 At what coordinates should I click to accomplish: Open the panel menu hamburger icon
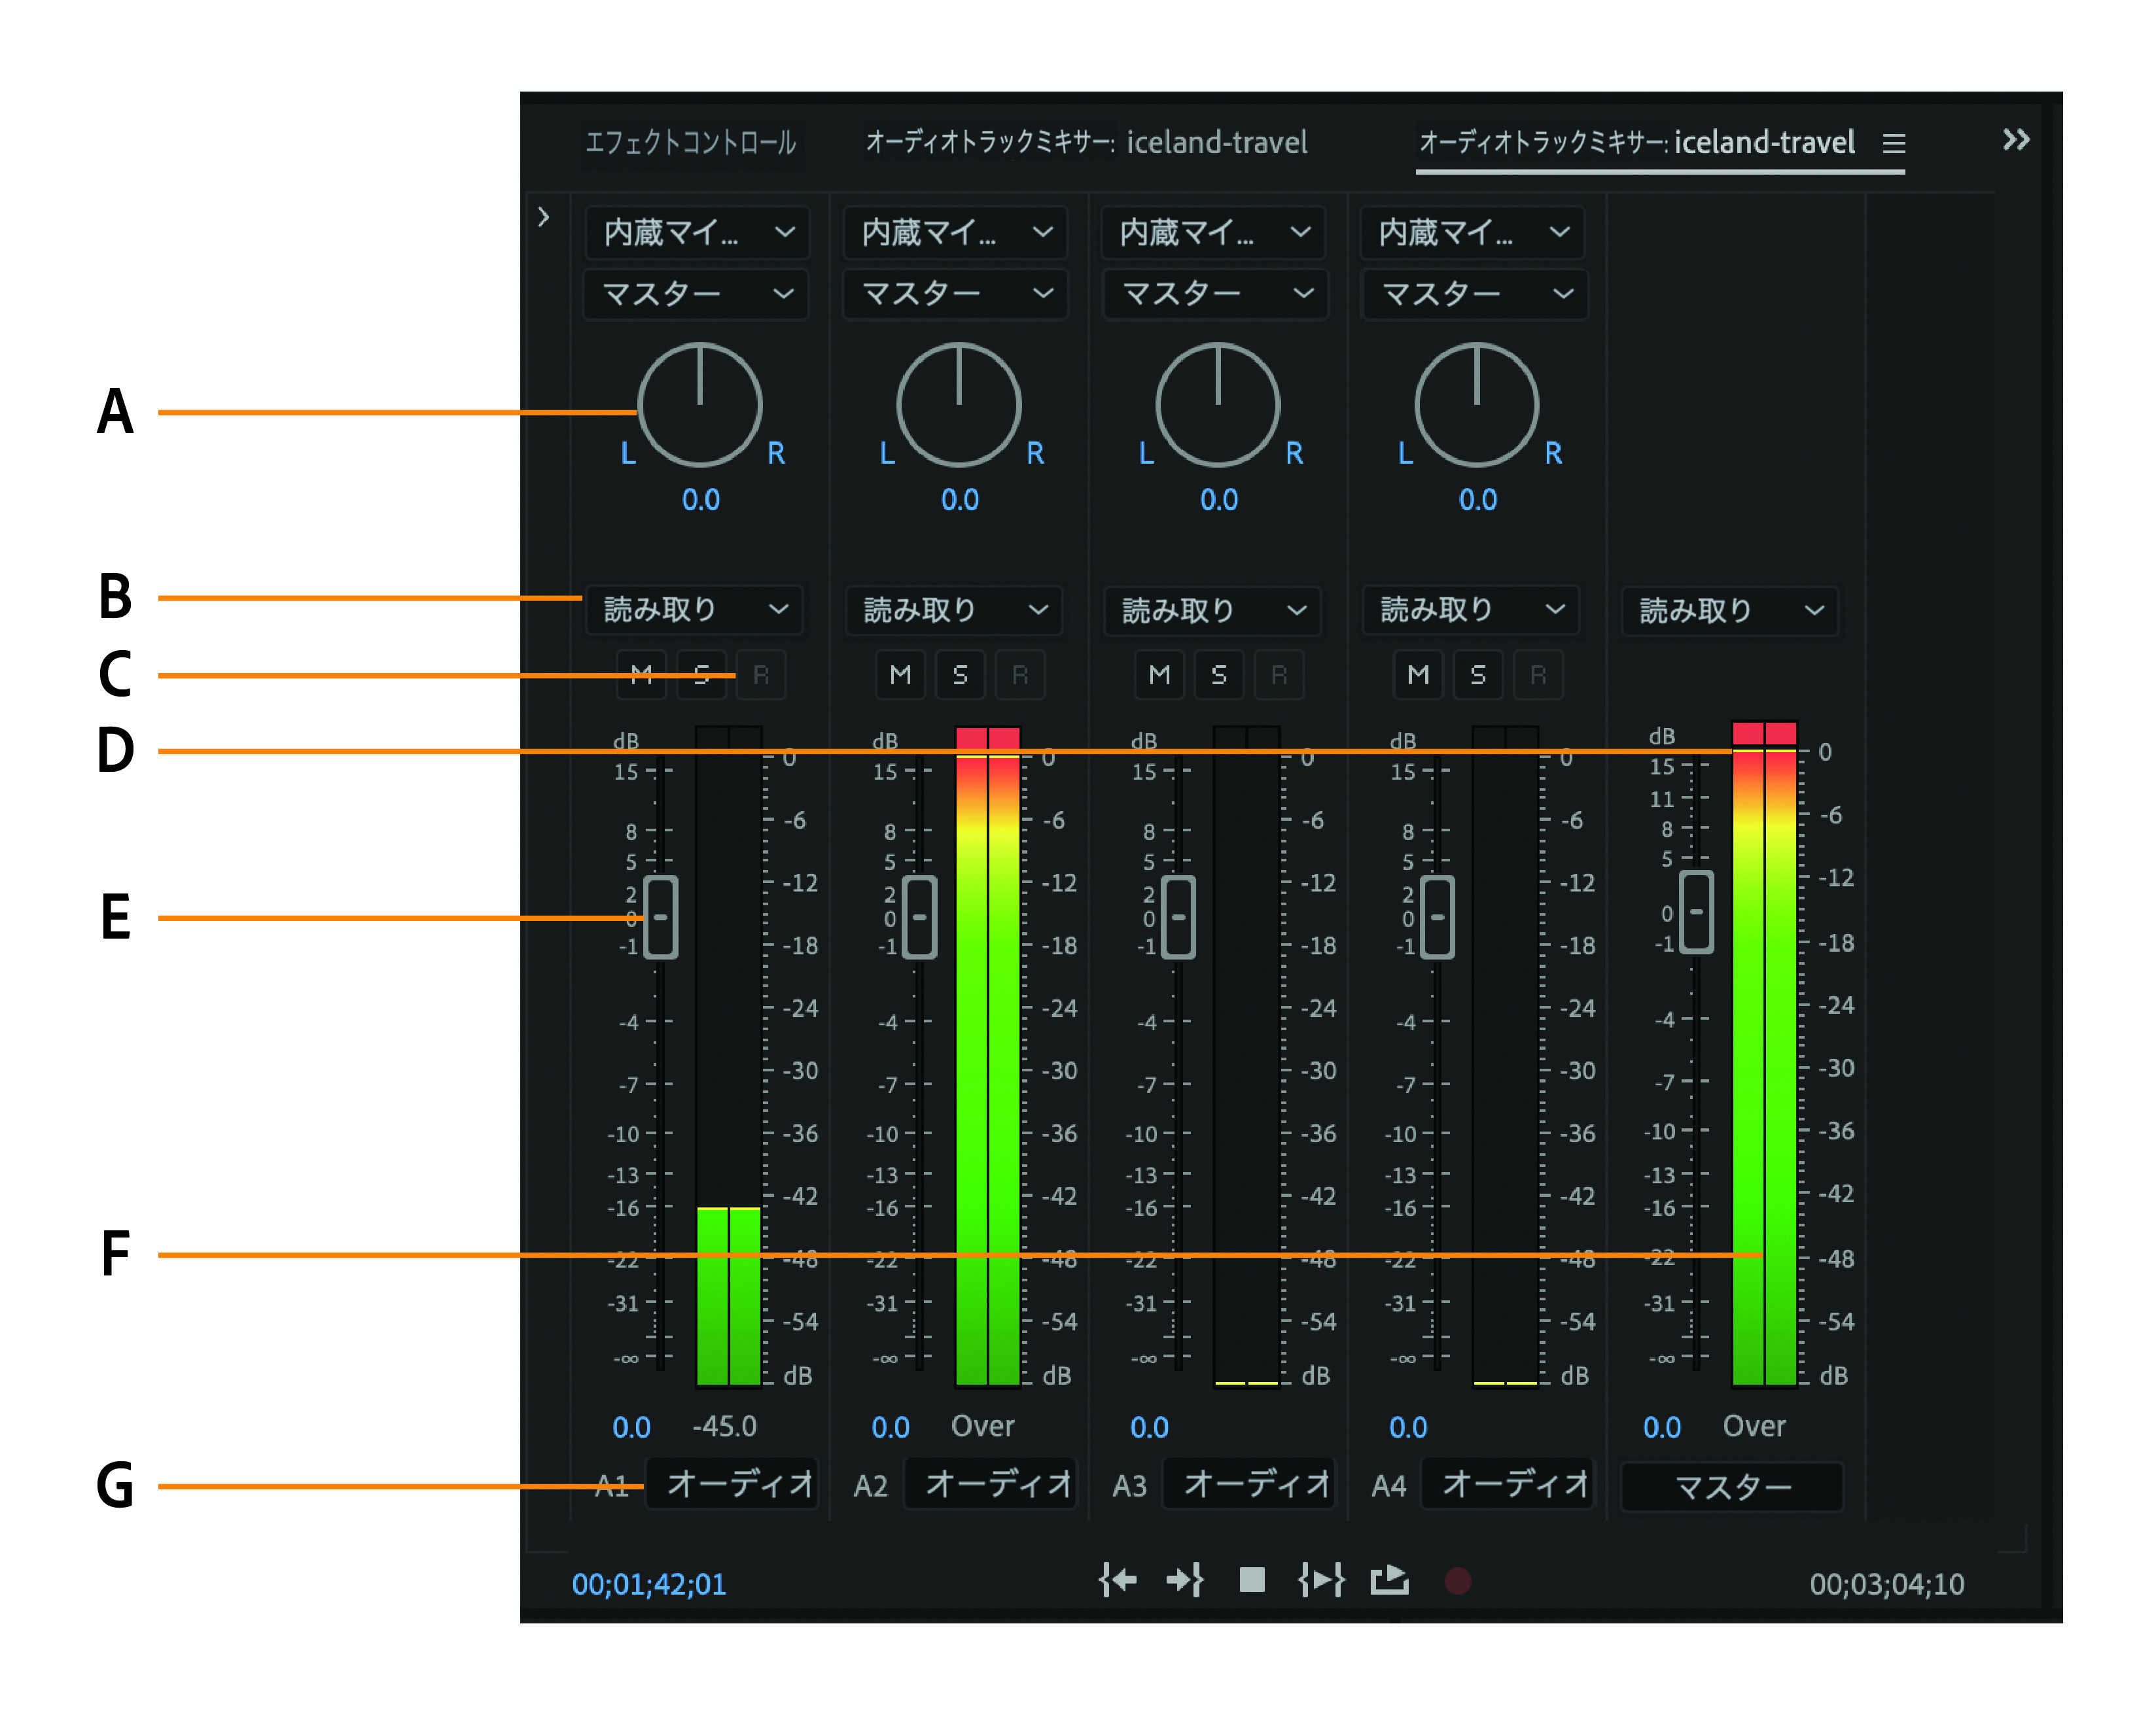click(1893, 143)
